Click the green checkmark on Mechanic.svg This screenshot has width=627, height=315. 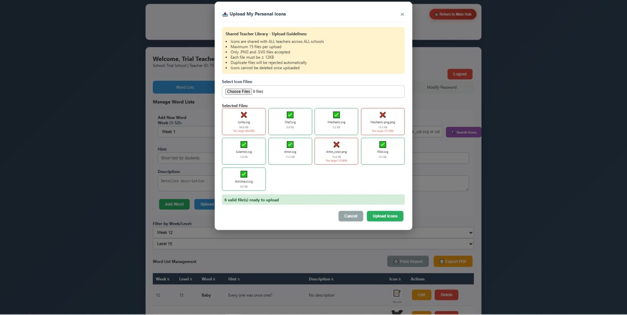click(336, 115)
